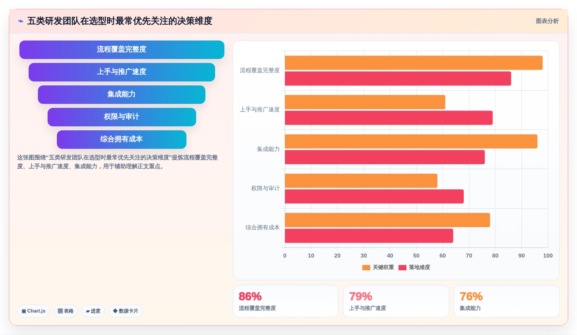Select the 上手与推广速度 funnel bar

(122, 72)
